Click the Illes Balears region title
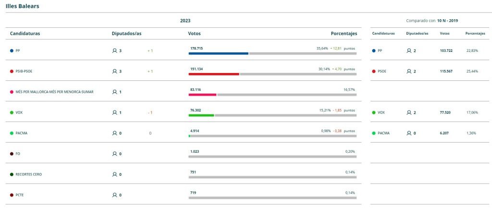Screen dimensions: 492x209 point(22,6)
